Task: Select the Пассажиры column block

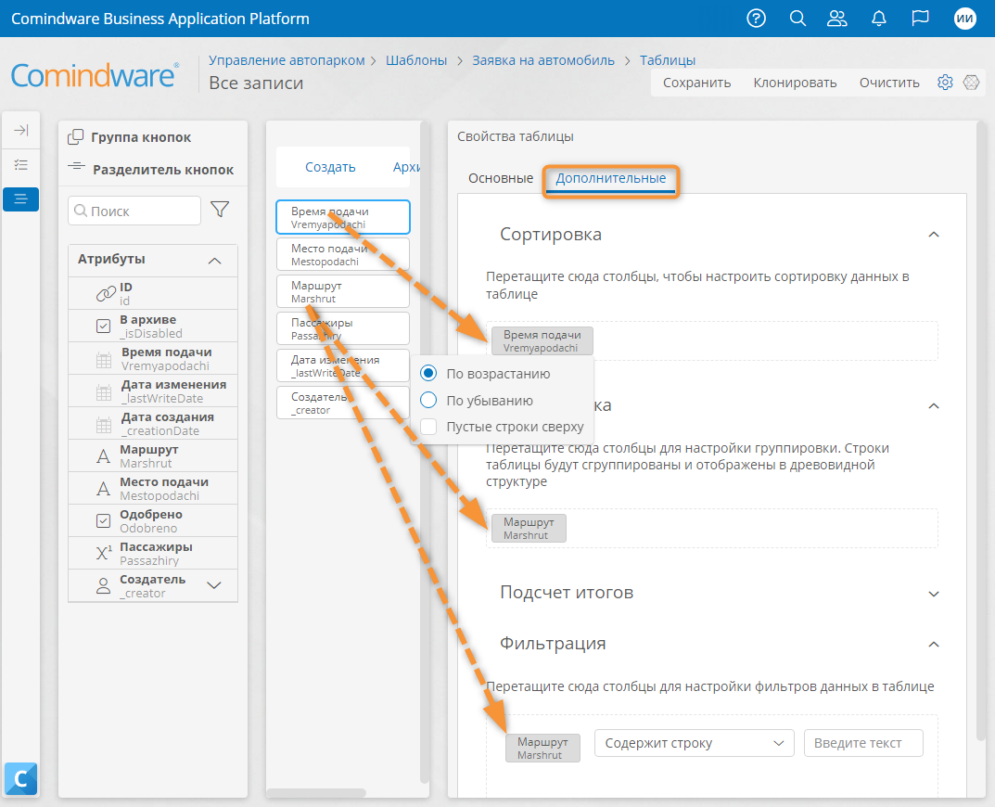Action: click(343, 328)
